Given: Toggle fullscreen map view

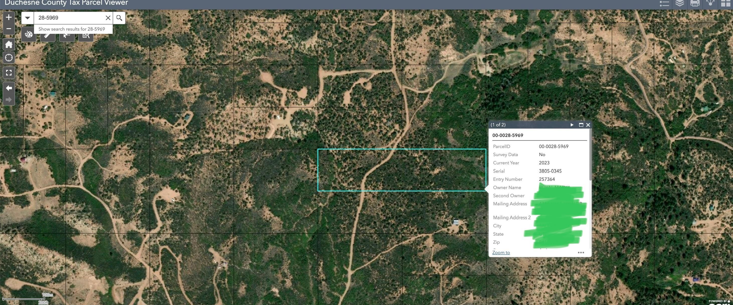Looking at the screenshot, I should coord(9,73).
